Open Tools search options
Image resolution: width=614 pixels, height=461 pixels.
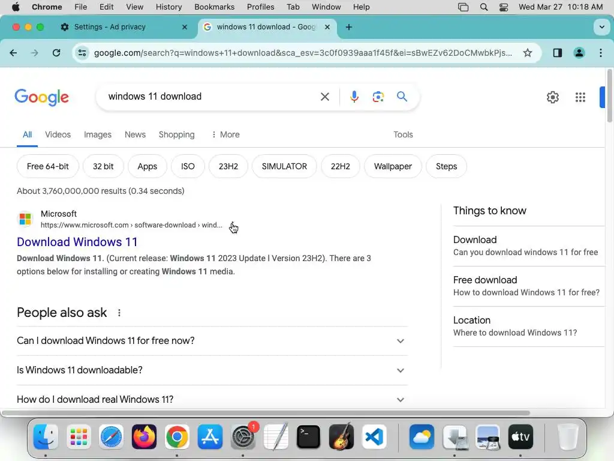point(403,134)
